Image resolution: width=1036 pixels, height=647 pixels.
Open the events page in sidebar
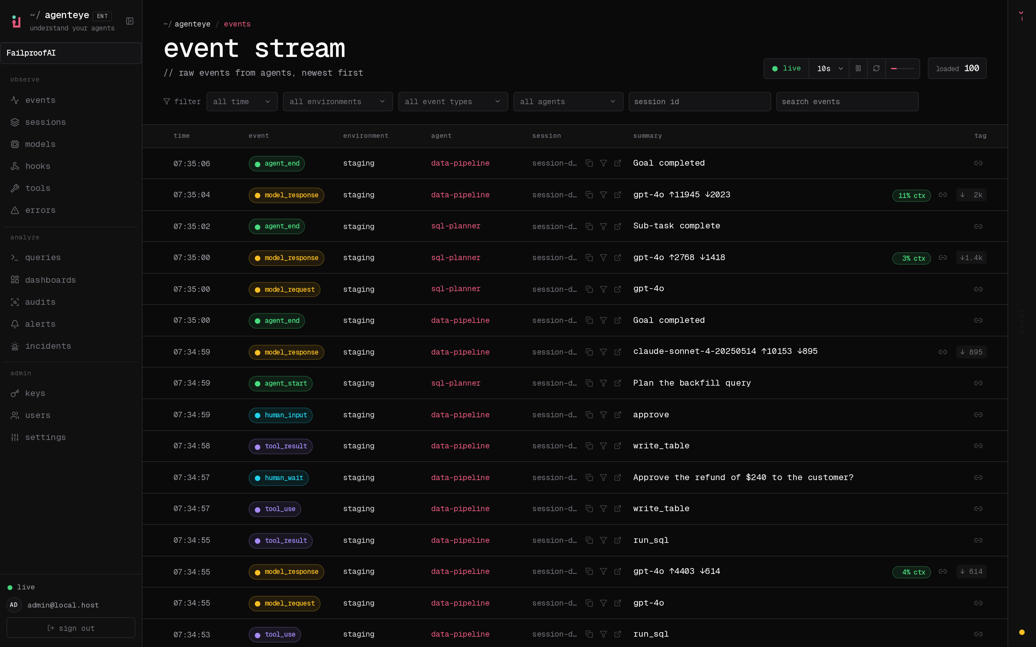click(x=71, y=100)
